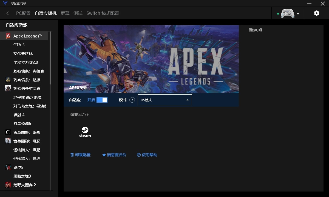Viewport: 329px width, 197px height.
Task: Click the back arrow icon
Action: (7, 13)
